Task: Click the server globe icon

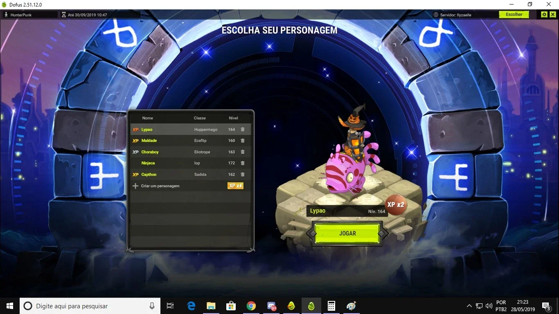Action: click(436, 15)
